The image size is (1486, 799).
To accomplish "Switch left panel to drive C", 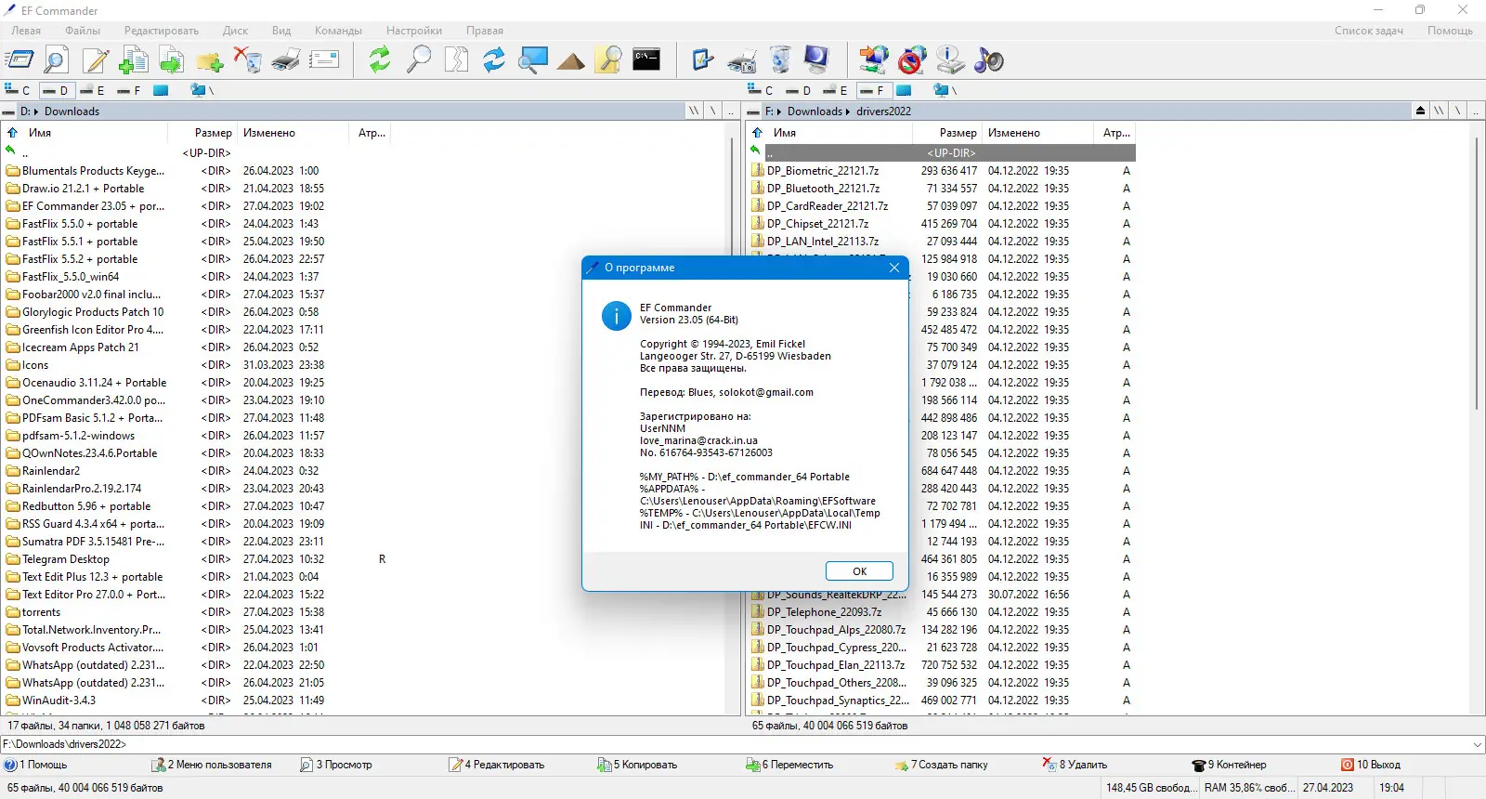I will point(18,90).
